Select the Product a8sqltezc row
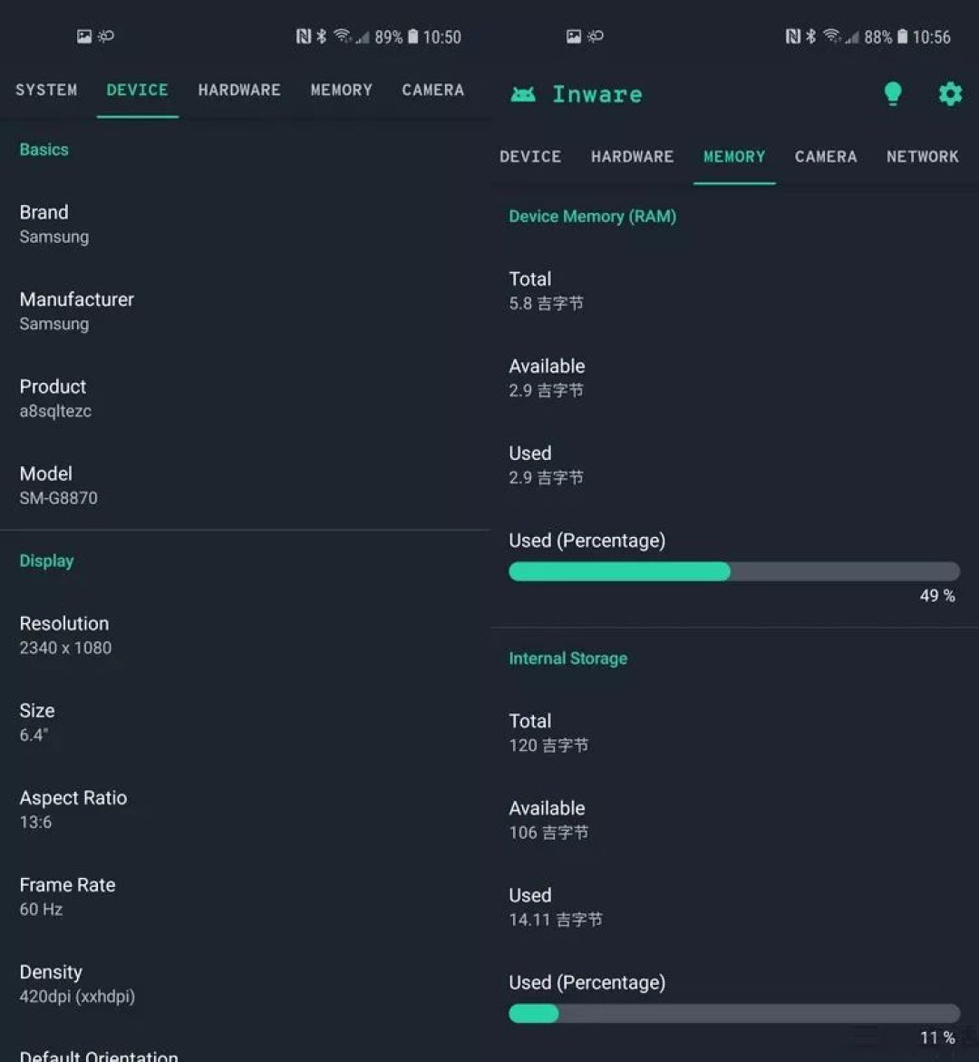This screenshot has height=1062, width=979. (x=55, y=398)
